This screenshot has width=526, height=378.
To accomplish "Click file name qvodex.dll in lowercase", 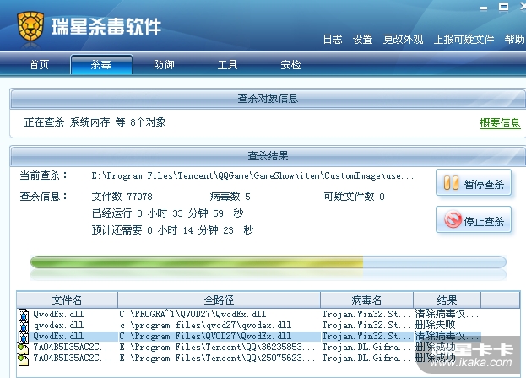I will click(59, 326).
